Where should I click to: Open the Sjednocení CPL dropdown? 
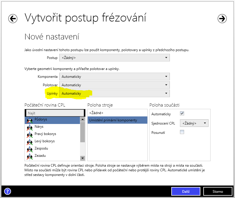click(194, 123)
